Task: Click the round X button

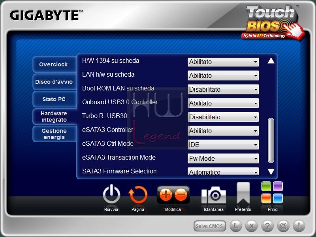Action: pyautogui.click(x=252, y=226)
